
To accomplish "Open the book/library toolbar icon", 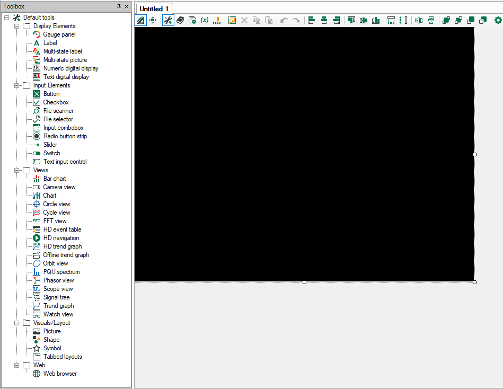I will (180, 20).
